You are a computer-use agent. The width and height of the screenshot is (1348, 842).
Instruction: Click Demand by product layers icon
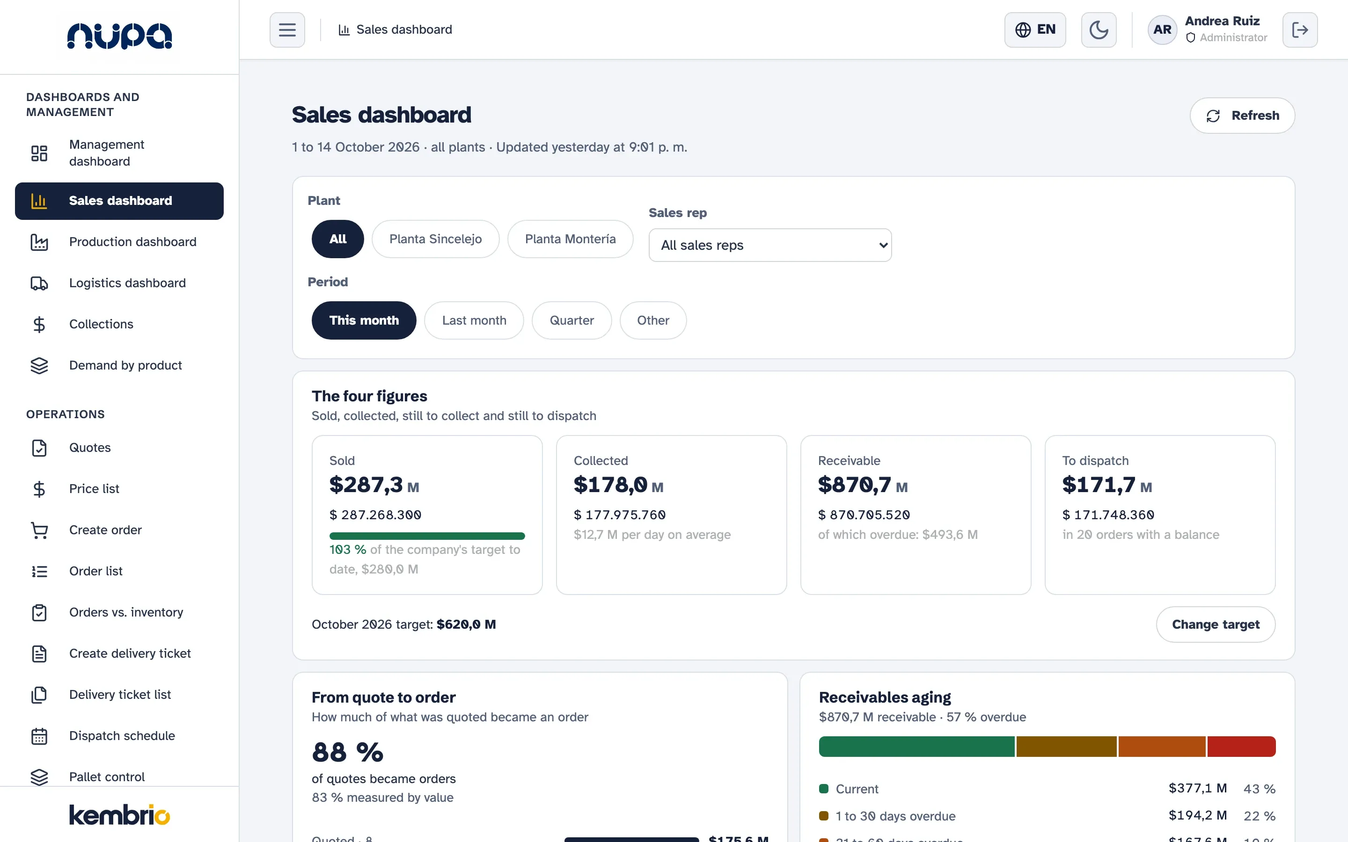pos(39,366)
